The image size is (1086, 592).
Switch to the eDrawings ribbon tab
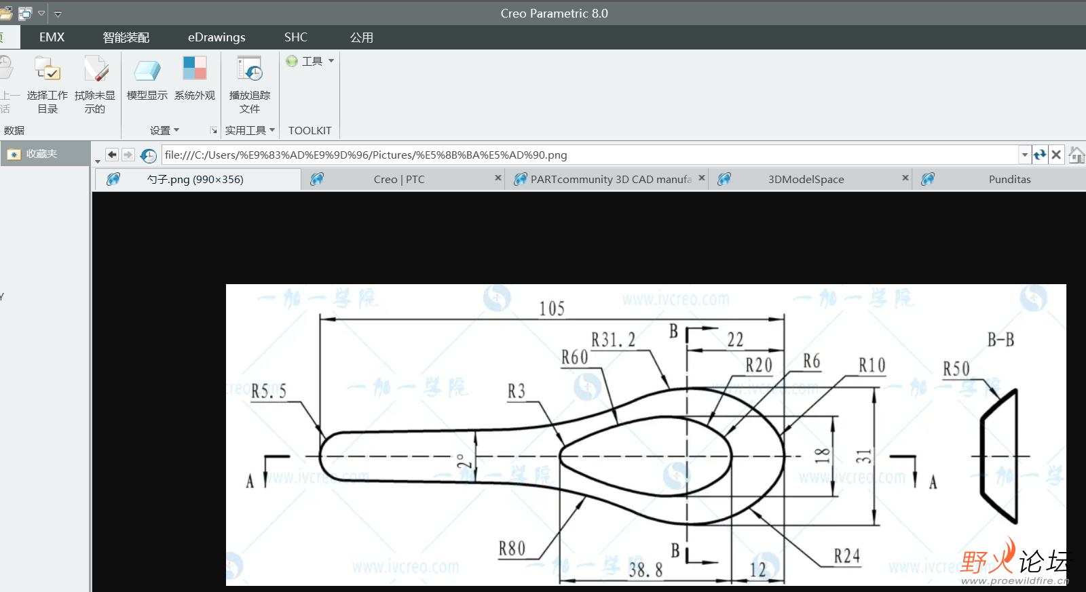[217, 37]
